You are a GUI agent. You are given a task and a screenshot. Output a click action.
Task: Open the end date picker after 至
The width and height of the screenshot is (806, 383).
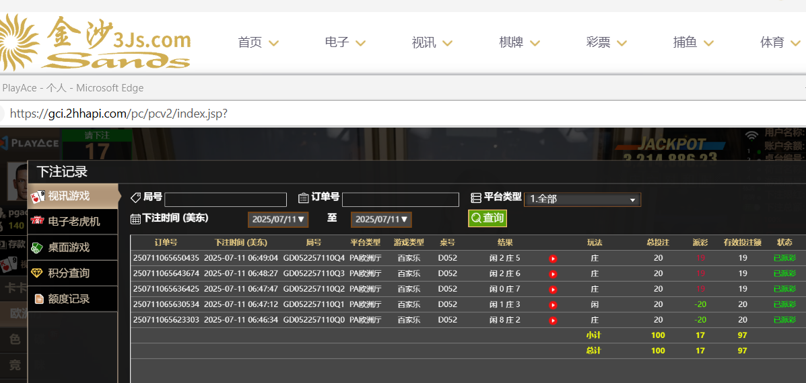381,220
